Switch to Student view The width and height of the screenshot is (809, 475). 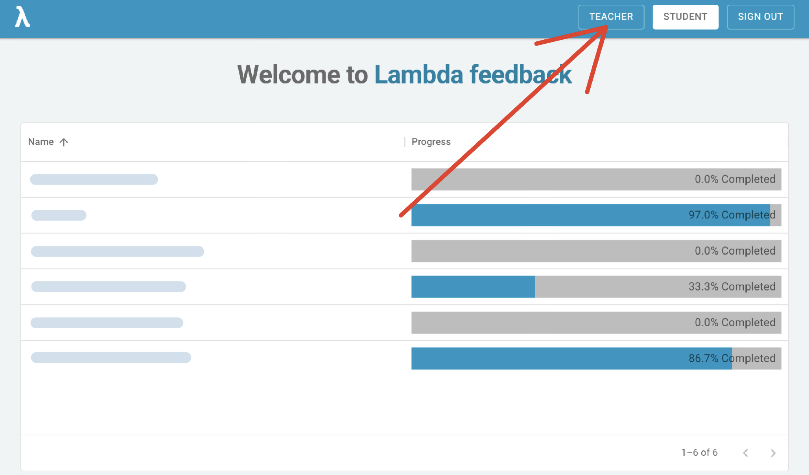(685, 17)
